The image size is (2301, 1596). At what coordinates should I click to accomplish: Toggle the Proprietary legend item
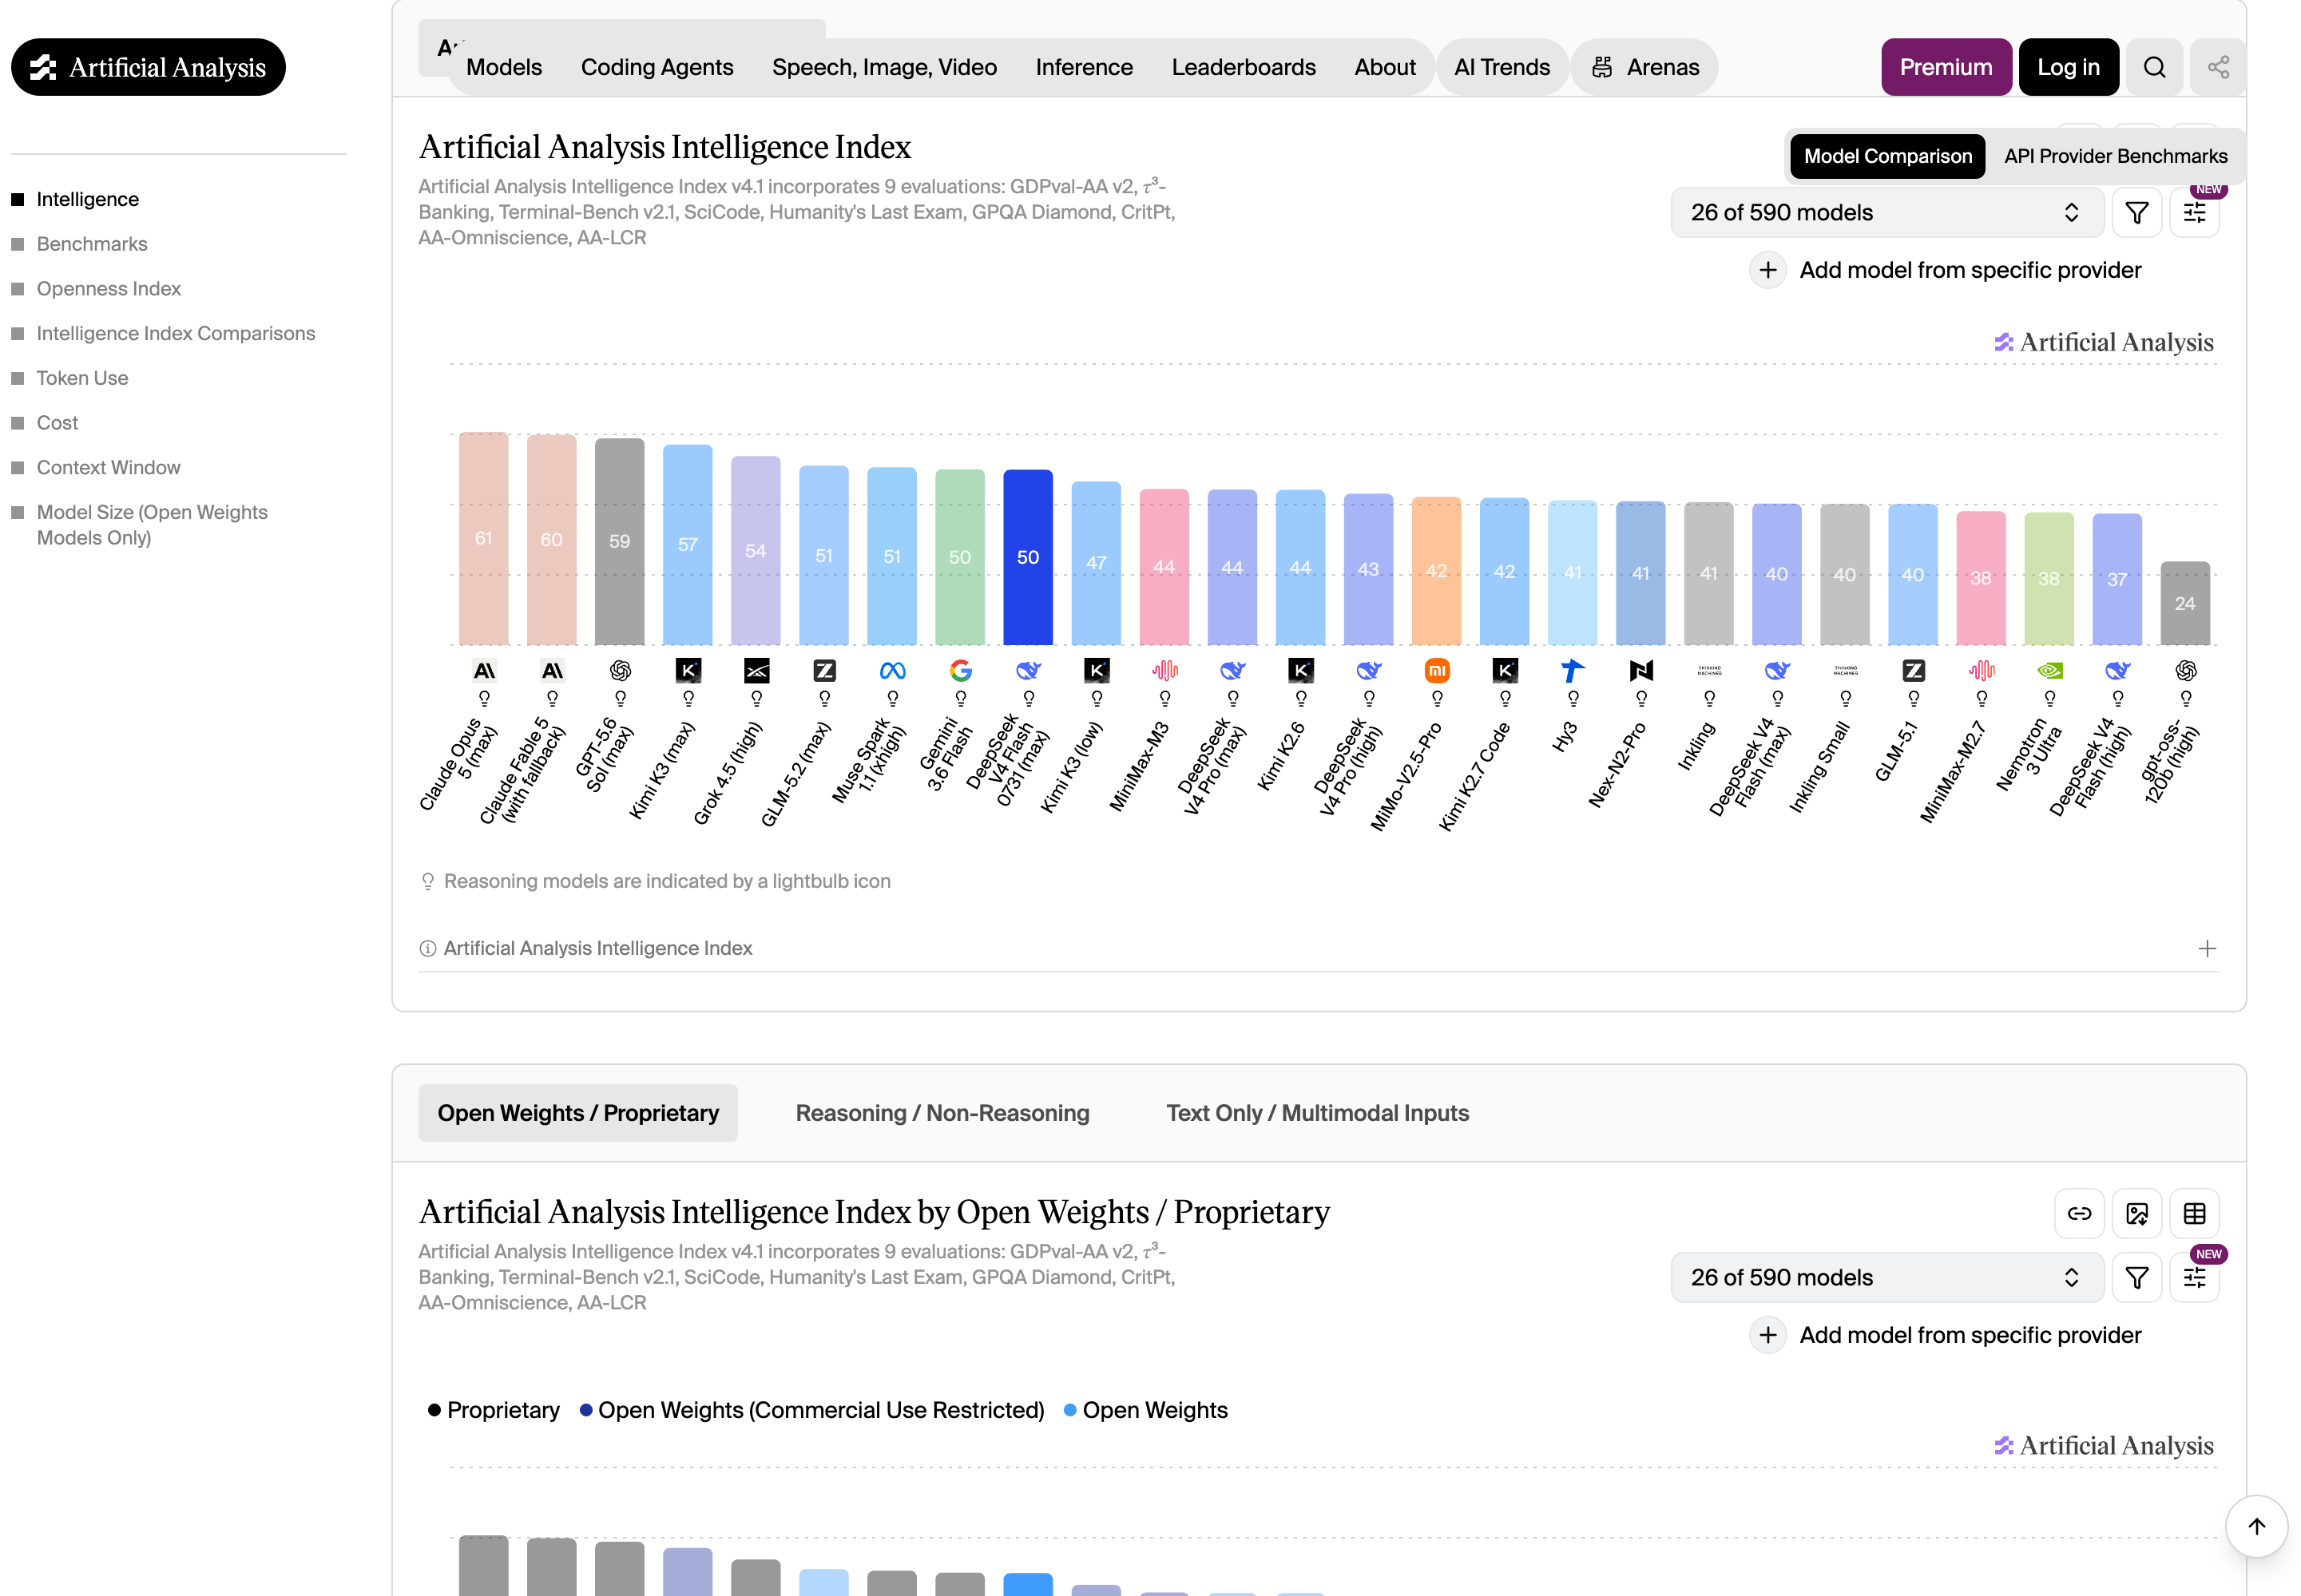[x=494, y=1410]
